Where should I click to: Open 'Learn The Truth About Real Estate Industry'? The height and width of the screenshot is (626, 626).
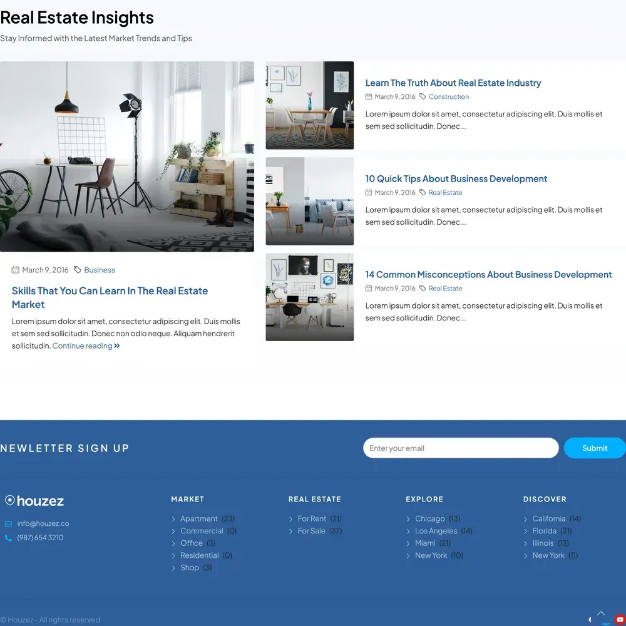pyautogui.click(x=453, y=83)
